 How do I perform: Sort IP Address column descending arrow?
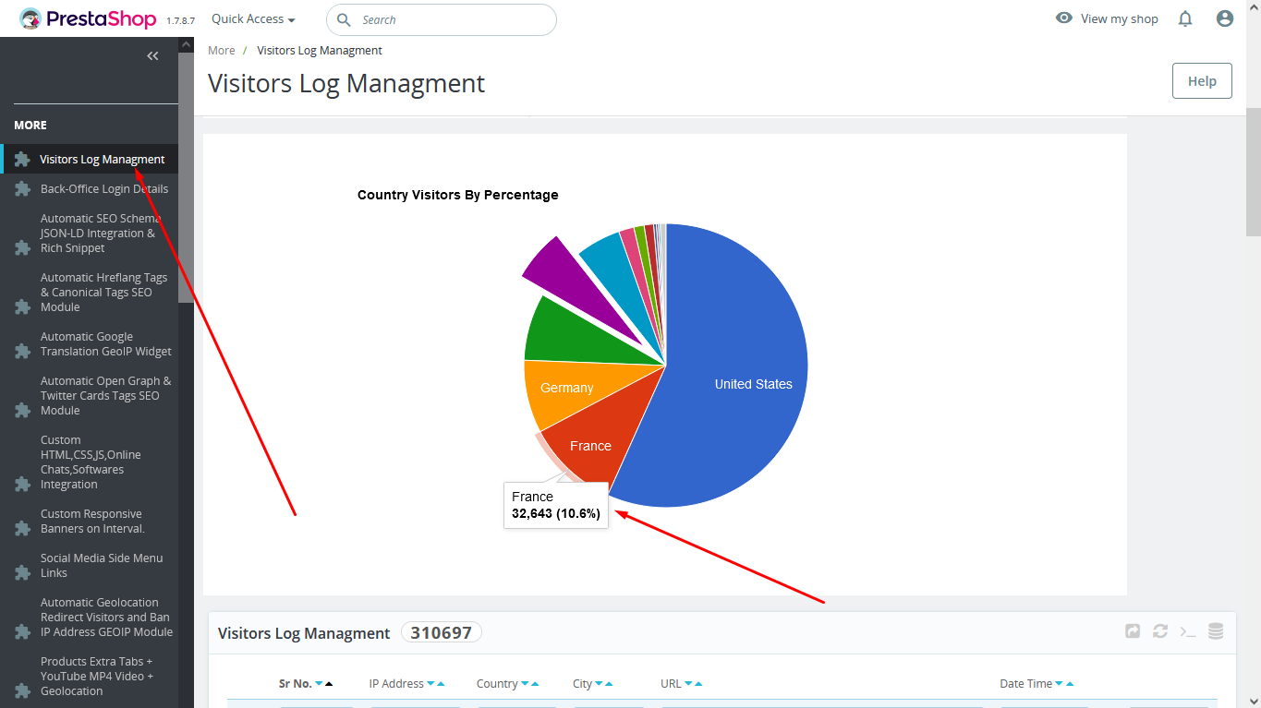[430, 684]
